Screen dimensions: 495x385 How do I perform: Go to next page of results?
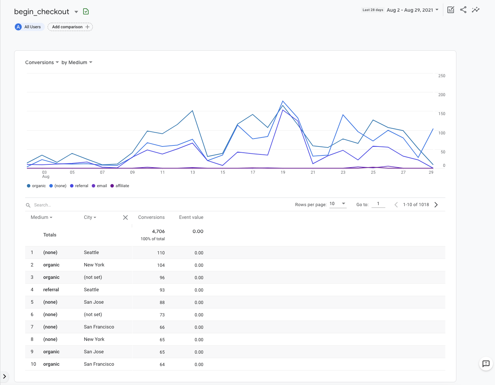[436, 205]
